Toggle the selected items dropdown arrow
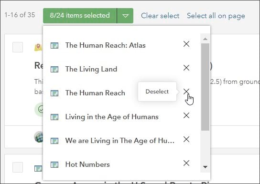The width and height of the screenshot is (260, 184). 125,16
